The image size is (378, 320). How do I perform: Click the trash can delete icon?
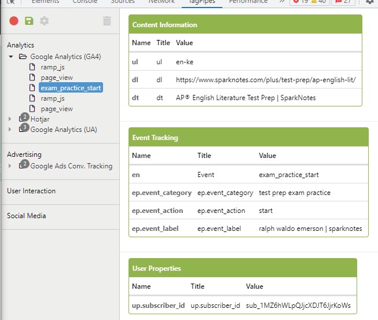[107, 21]
